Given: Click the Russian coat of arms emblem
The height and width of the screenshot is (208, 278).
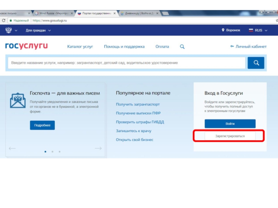Looking at the screenshot, I should [x=8, y=30].
